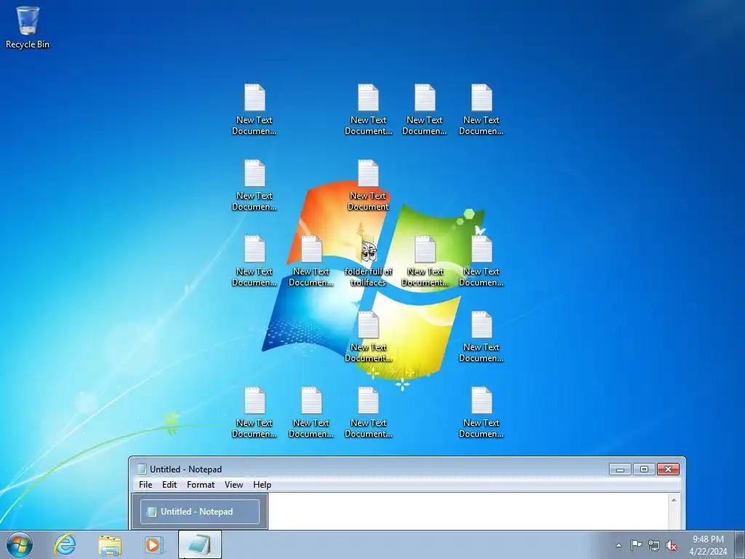Open Windows Explorer from the taskbar
This screenshot has height=559, width=745.
click(110, 544)
